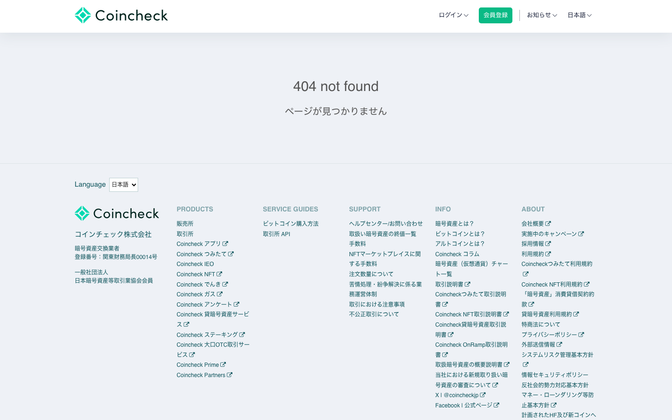Viewport: 672px width, 420px height.
Task: Click the external icon beside X | @coincheckjp
Action: [483, 395]
